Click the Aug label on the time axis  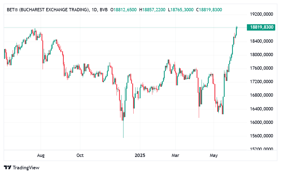coord(41,156)
